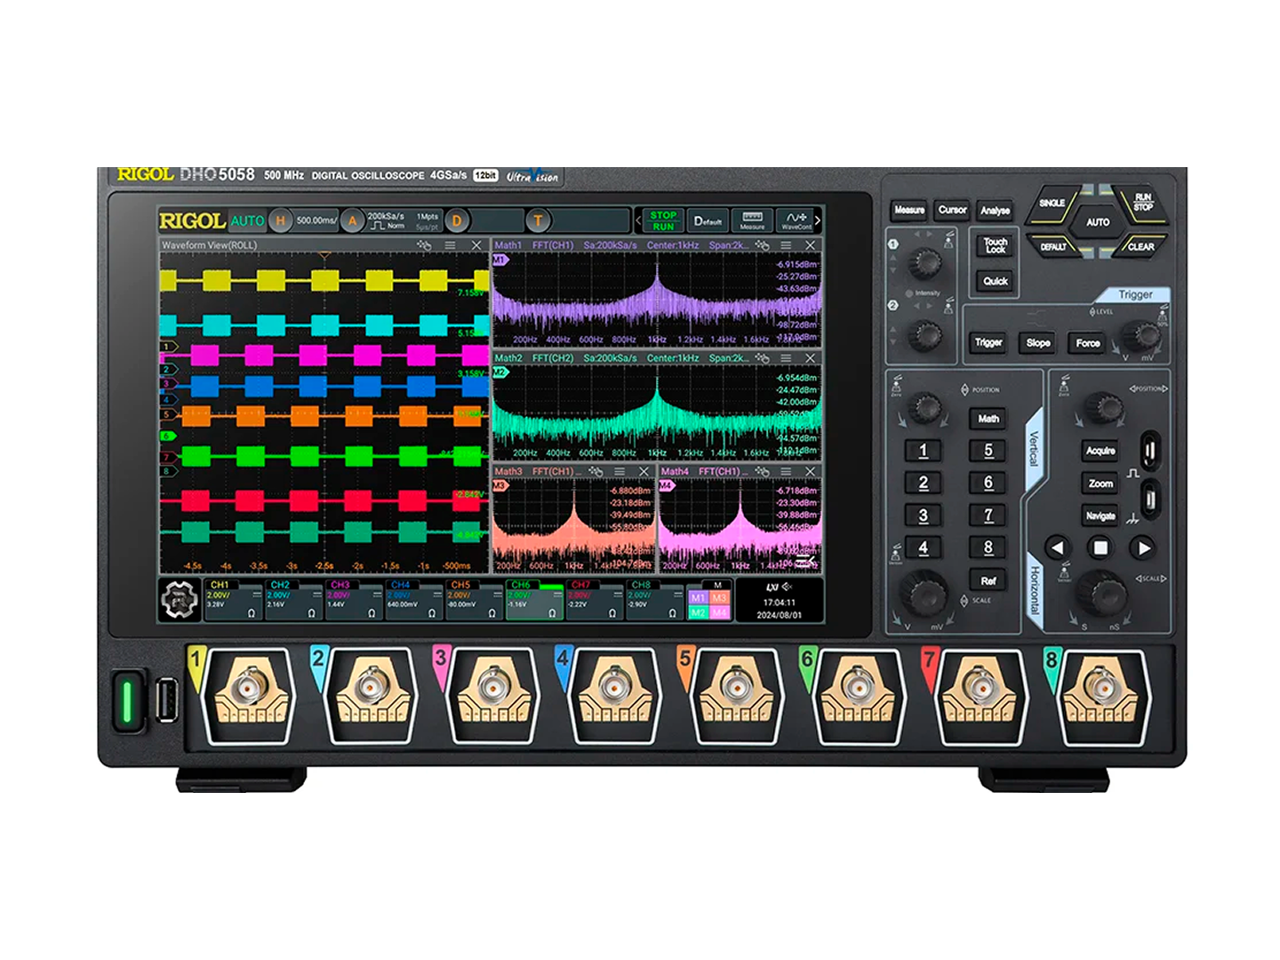1280x960 pixels.
Task: Tap the touch-gesture icon in Math2 window header
Action: (762, 358)
